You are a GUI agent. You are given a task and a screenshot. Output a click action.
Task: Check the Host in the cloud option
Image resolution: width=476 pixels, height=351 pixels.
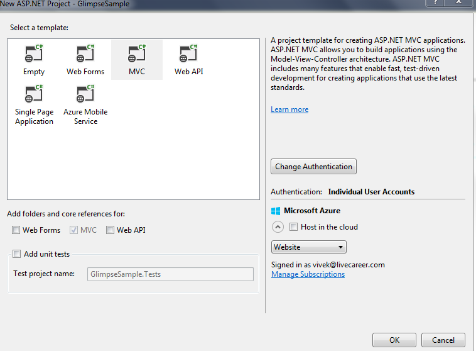click(x=293, y=227)
